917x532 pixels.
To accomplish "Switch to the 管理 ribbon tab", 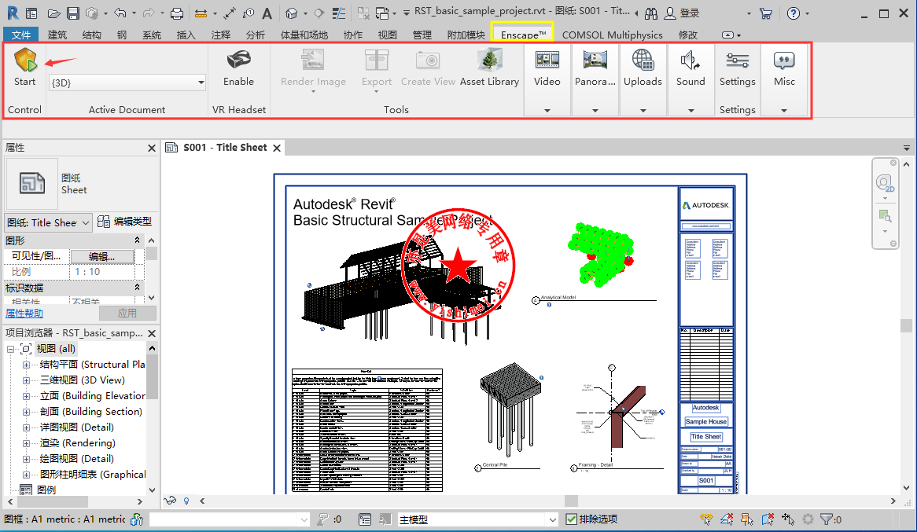I will click(x=422, y=35).
